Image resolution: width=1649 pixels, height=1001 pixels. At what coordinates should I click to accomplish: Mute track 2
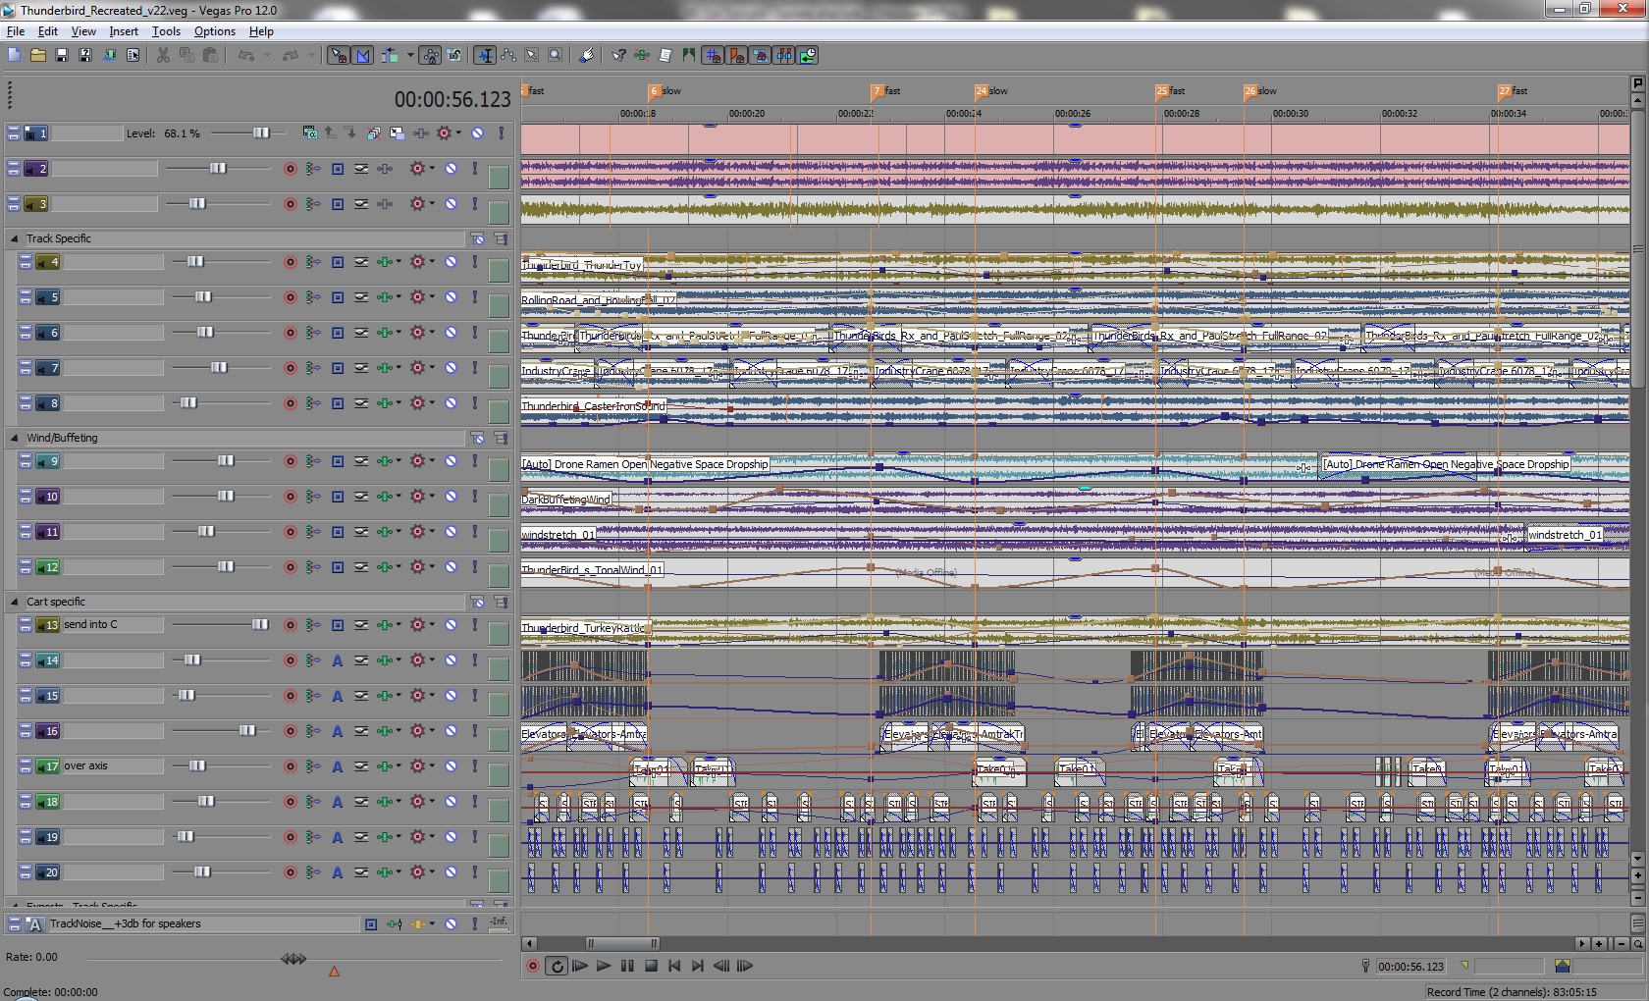[x=452, y=169]
